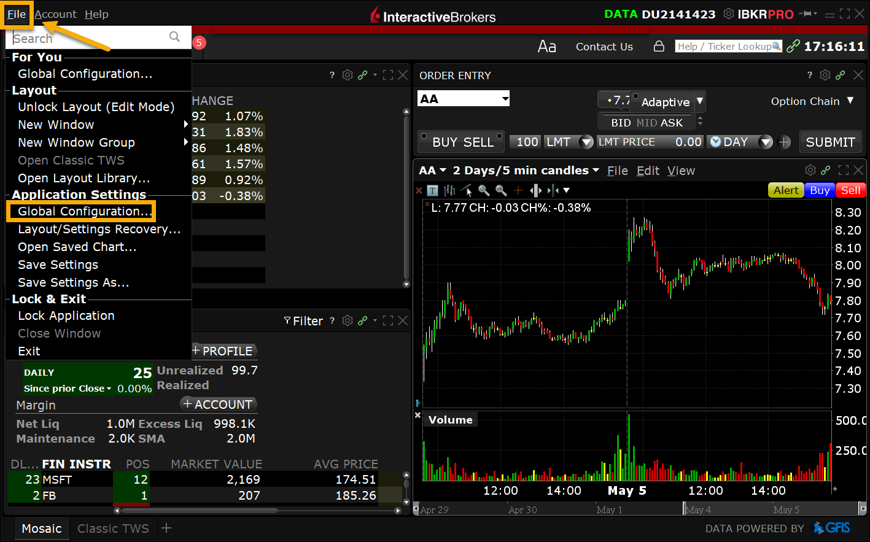Choose Save Settings As... menu item

pos(74,282)
